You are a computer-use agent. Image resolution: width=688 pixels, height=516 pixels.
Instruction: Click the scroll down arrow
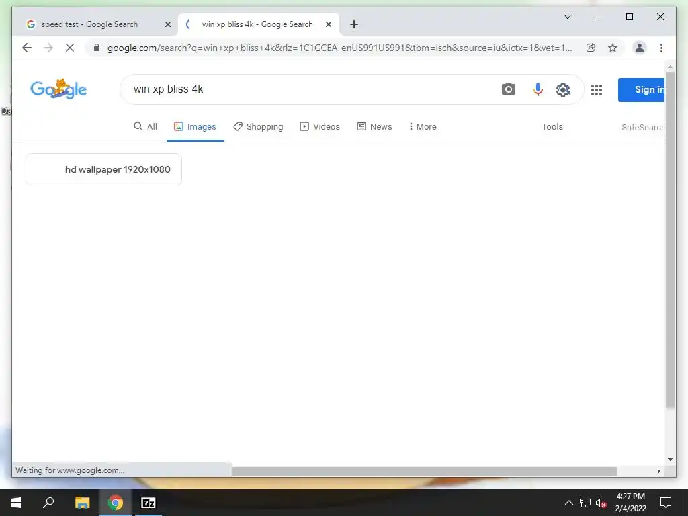click(670, 460)
